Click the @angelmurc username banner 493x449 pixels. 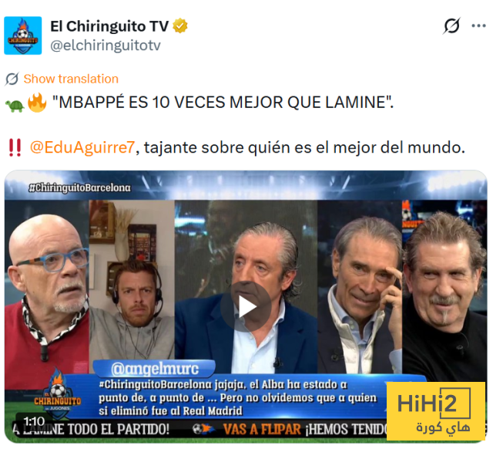[155, 369]
